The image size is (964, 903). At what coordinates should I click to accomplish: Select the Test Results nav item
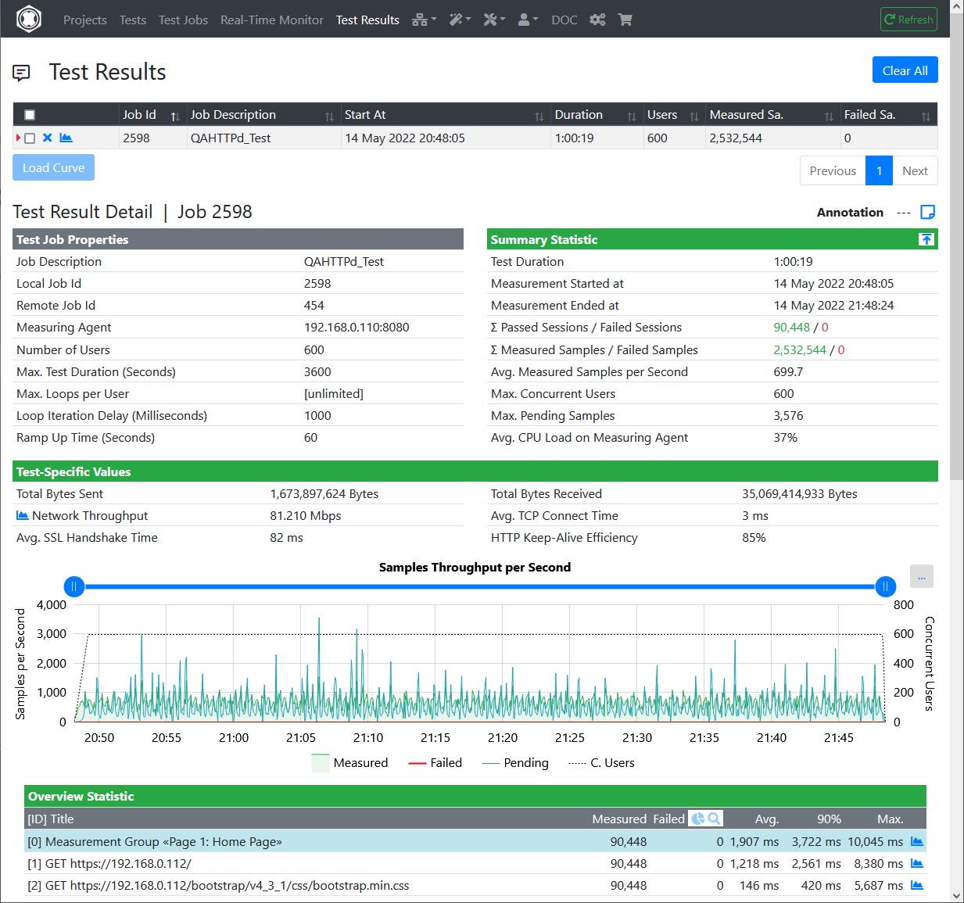(367, 20)
